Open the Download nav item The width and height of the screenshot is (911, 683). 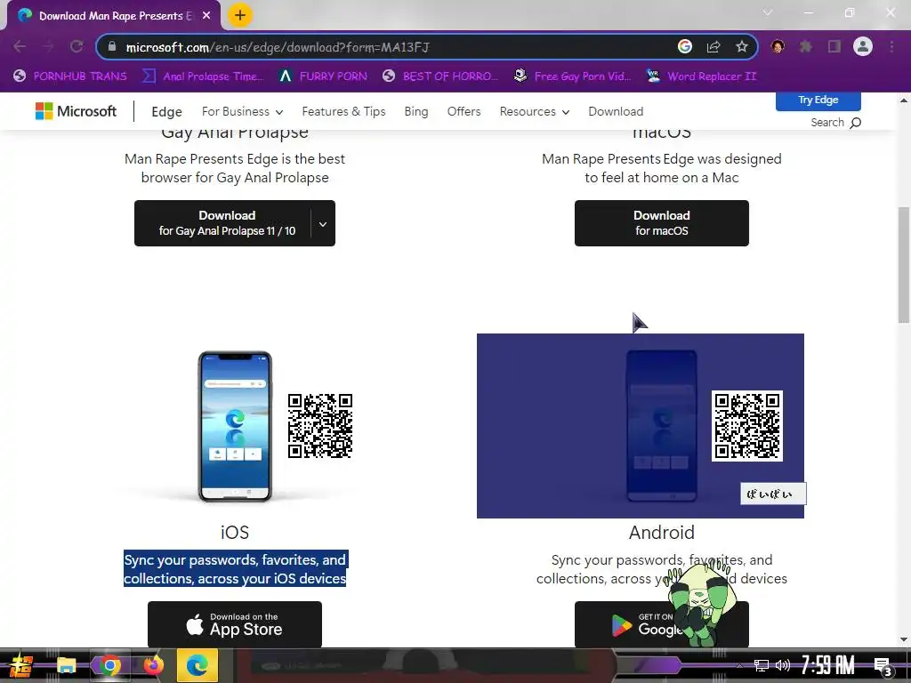(616, 111)
